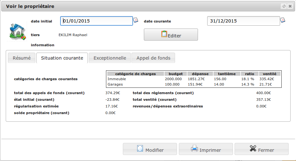Select the Immeuble row in the table
This screenshot has height=161, width=296.
(117, 79)
